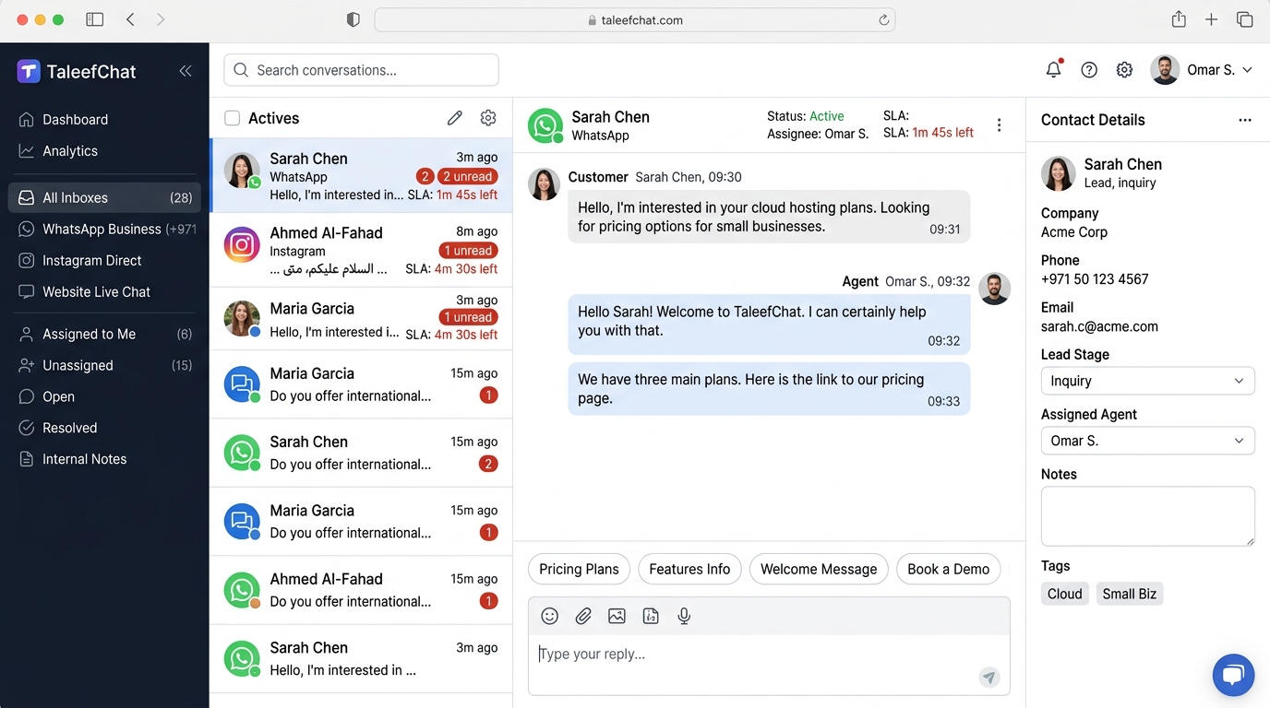
Task: Open Sarah Chen conversation with 2 badge
Action: click(361, 453)
